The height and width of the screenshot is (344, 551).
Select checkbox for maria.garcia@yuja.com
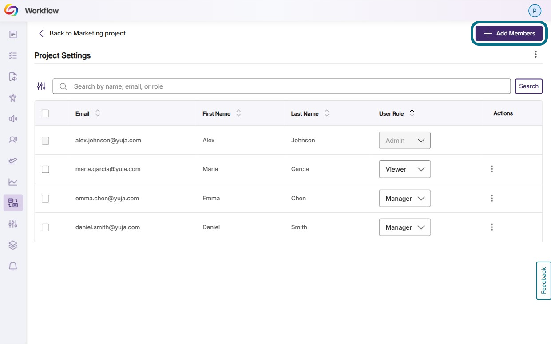coord(45,169)
